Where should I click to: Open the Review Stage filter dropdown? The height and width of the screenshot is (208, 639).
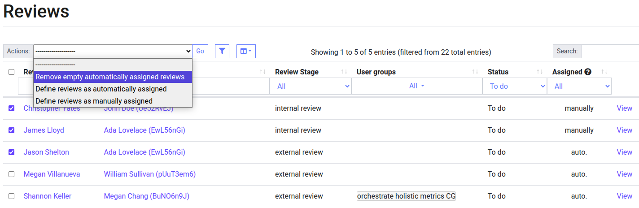point(310,86)
